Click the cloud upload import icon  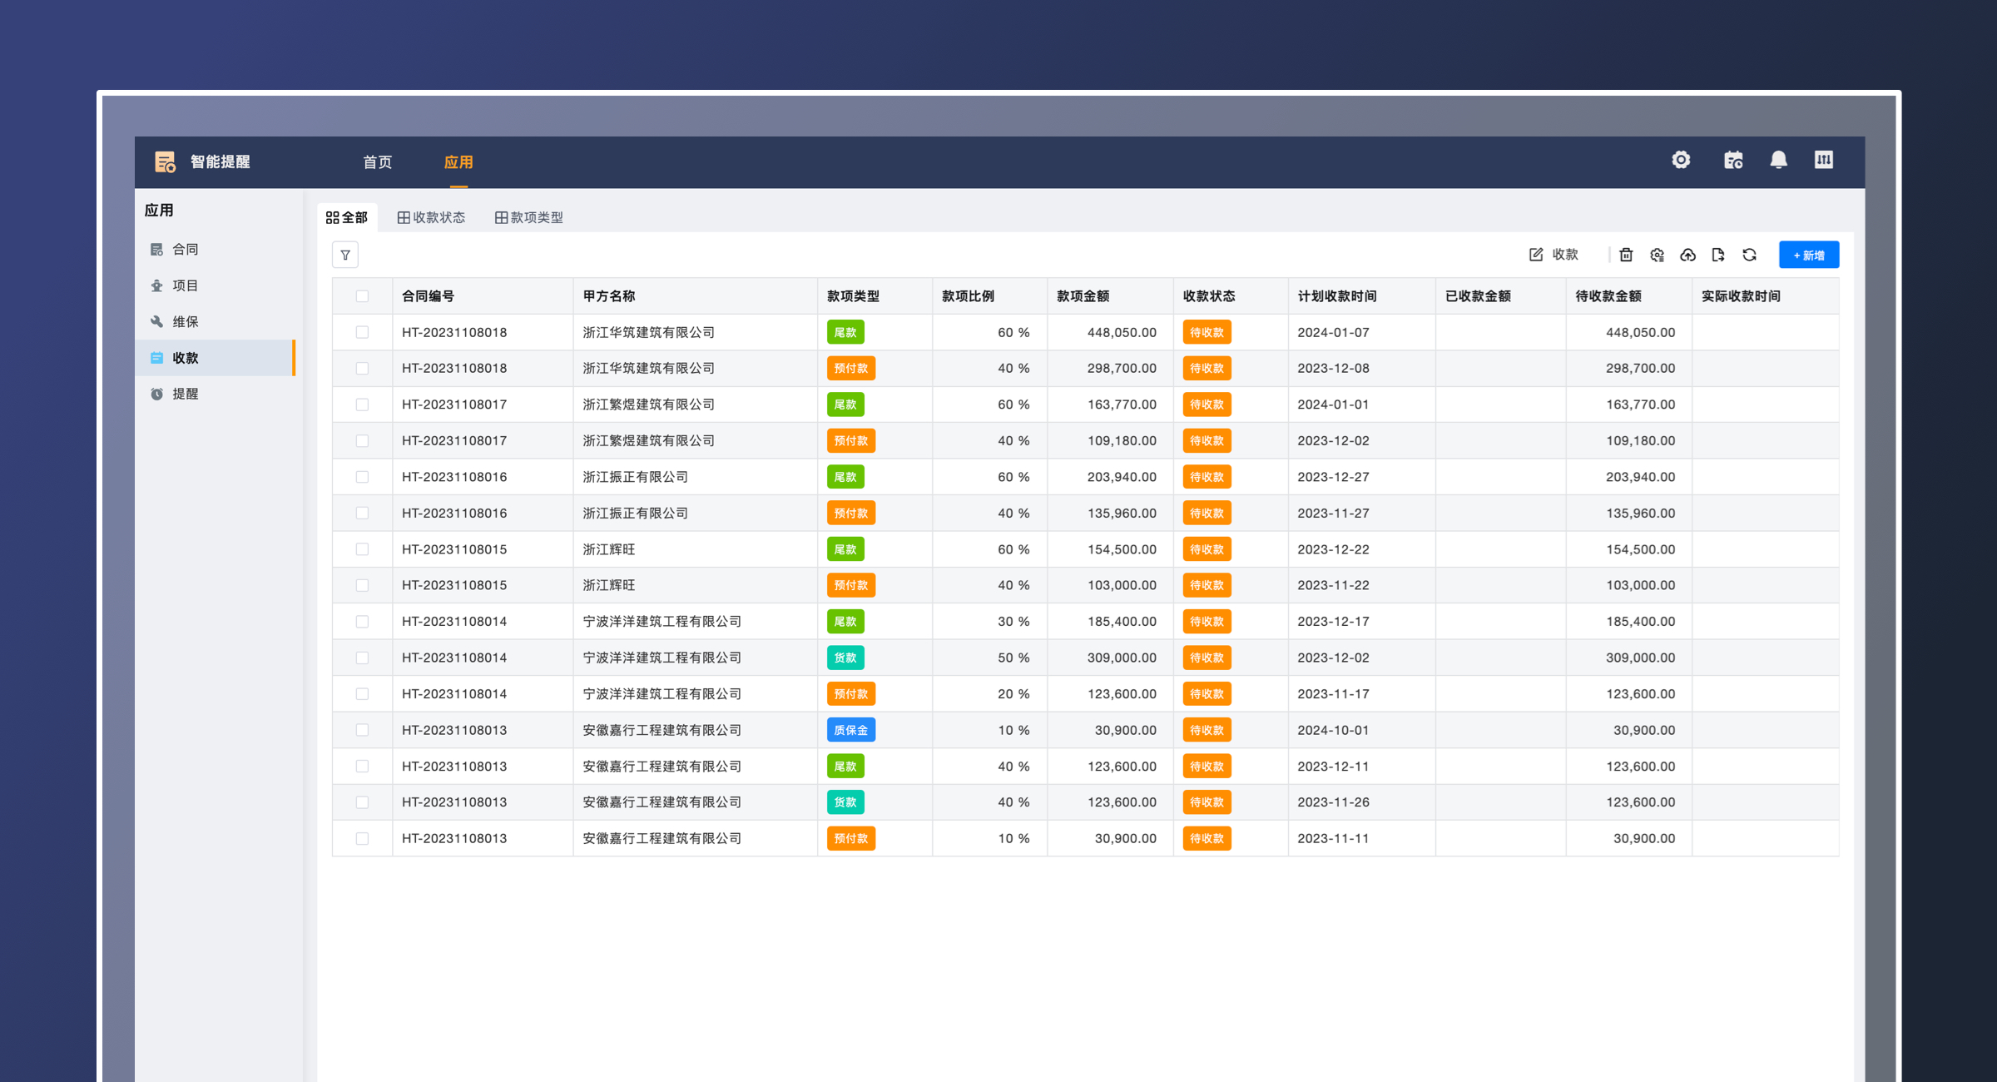pos(1687,255)
